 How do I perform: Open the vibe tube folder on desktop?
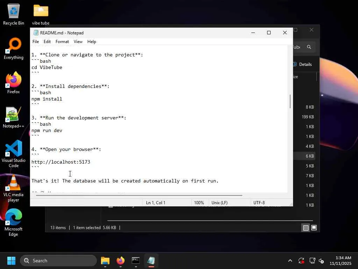41,14
